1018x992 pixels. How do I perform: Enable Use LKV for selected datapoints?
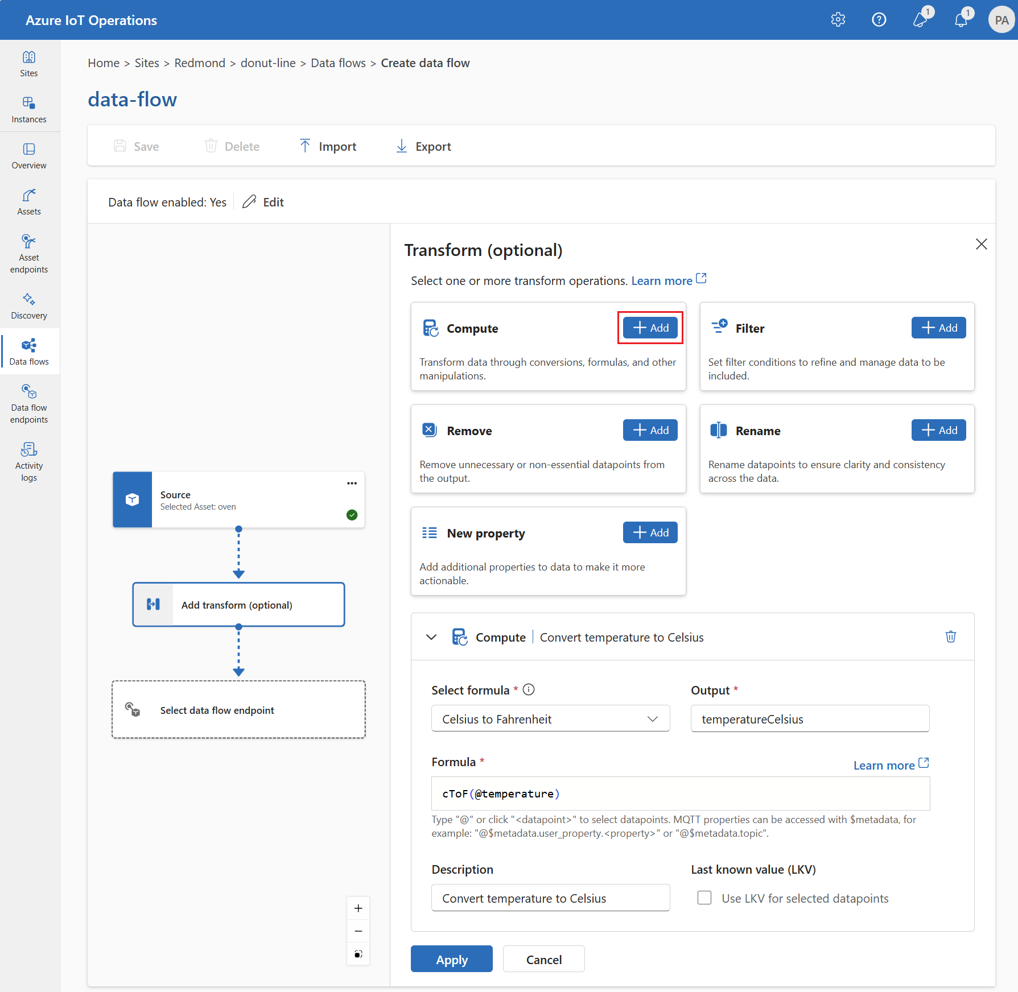pos(704,898)
